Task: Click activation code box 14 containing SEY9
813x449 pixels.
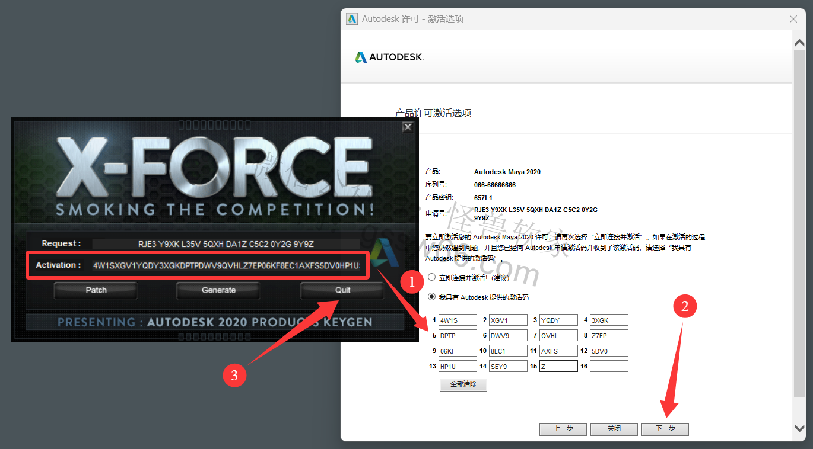Action: tap(508, 367)
